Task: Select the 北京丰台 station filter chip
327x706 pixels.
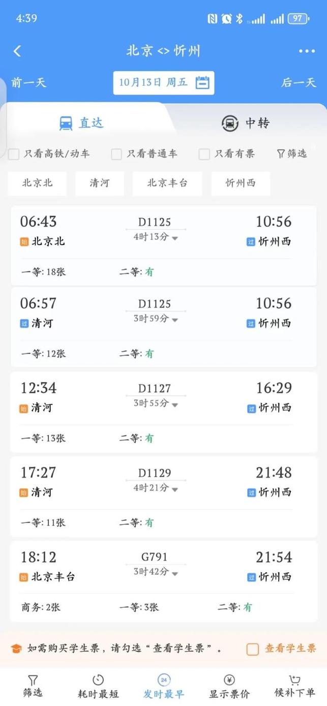Action: tap(167, 183)
